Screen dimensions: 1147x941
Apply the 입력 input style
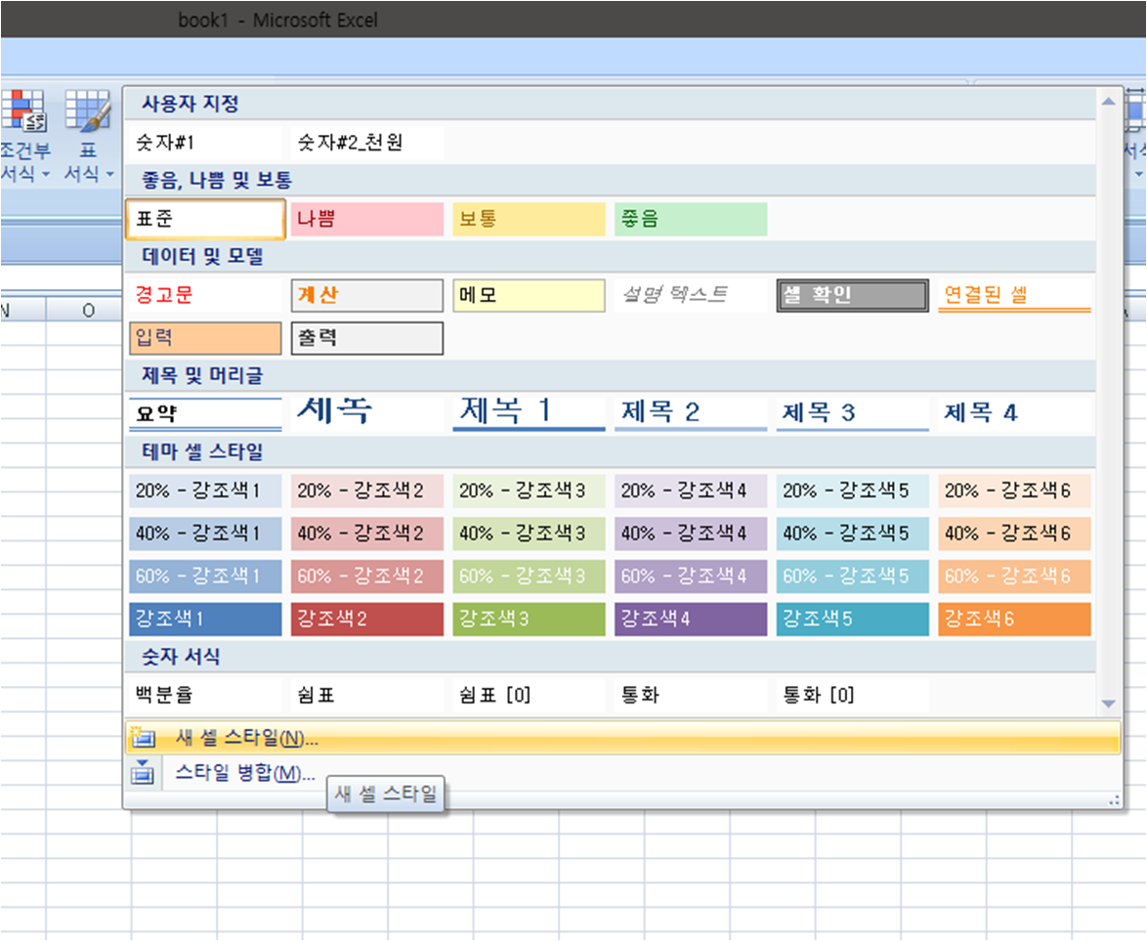tap(205, 338)
